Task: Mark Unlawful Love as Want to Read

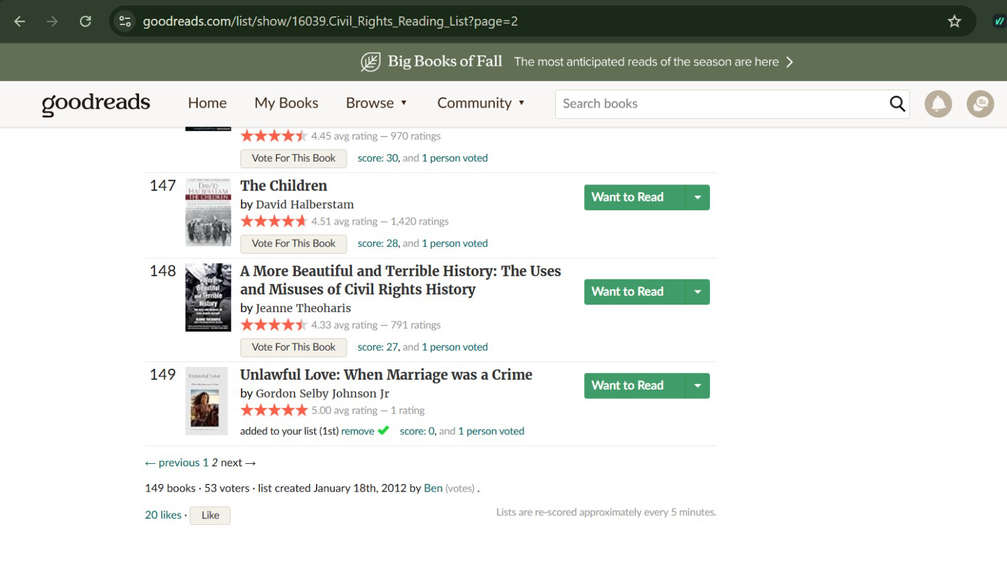Action: click(634, 386)
